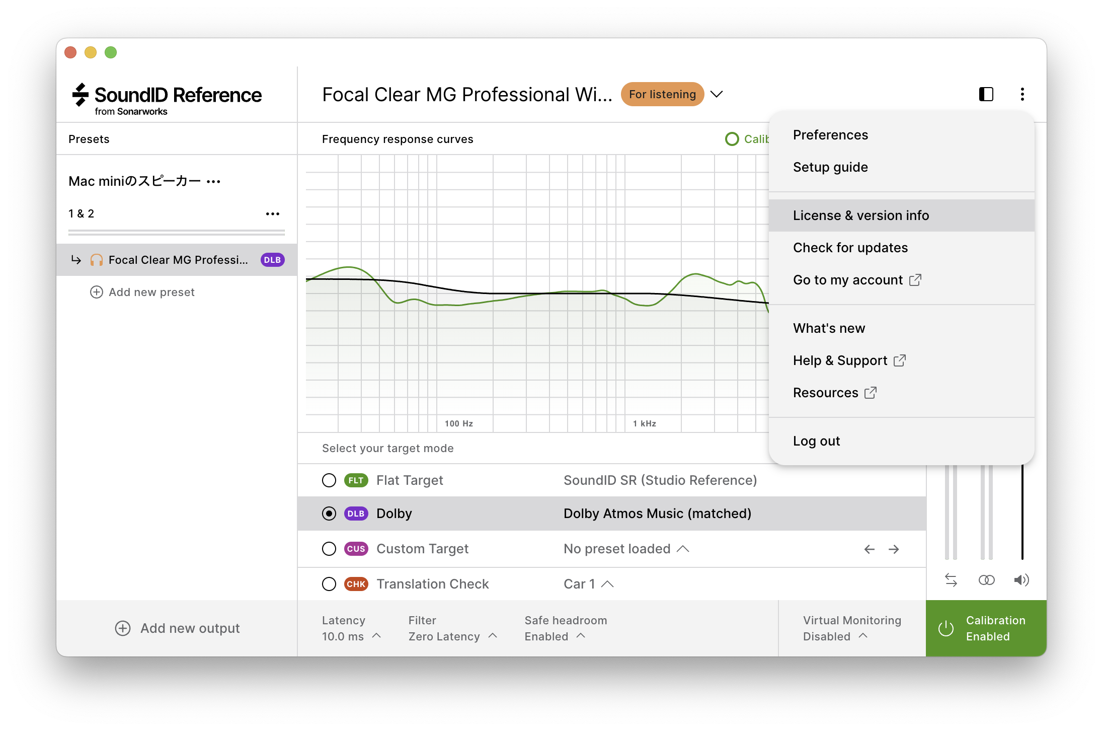The image size is (1103, 731).
Task: Click Help & Support menu item
Action: 902,360
